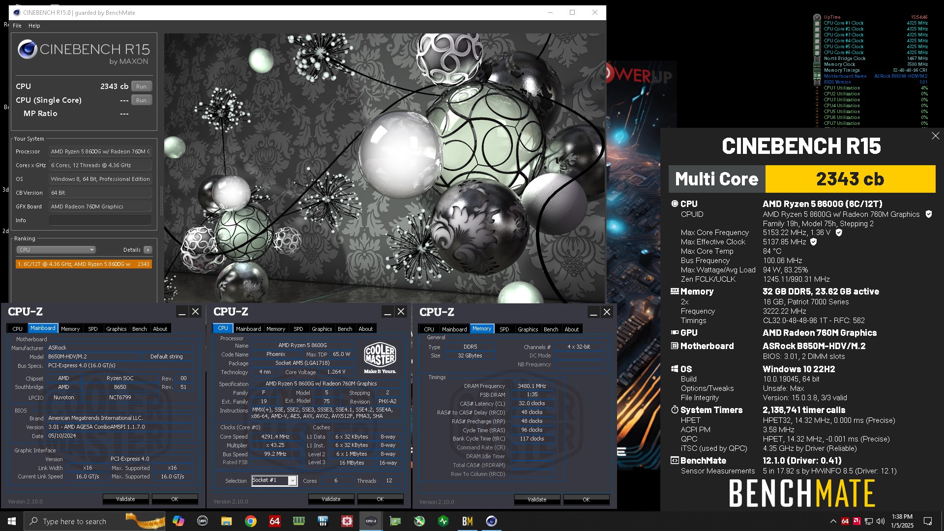This screenshot has height=531, width=944.
Task: Click Validate in Mainboard CPU-Z window
Action: (125, 499)
